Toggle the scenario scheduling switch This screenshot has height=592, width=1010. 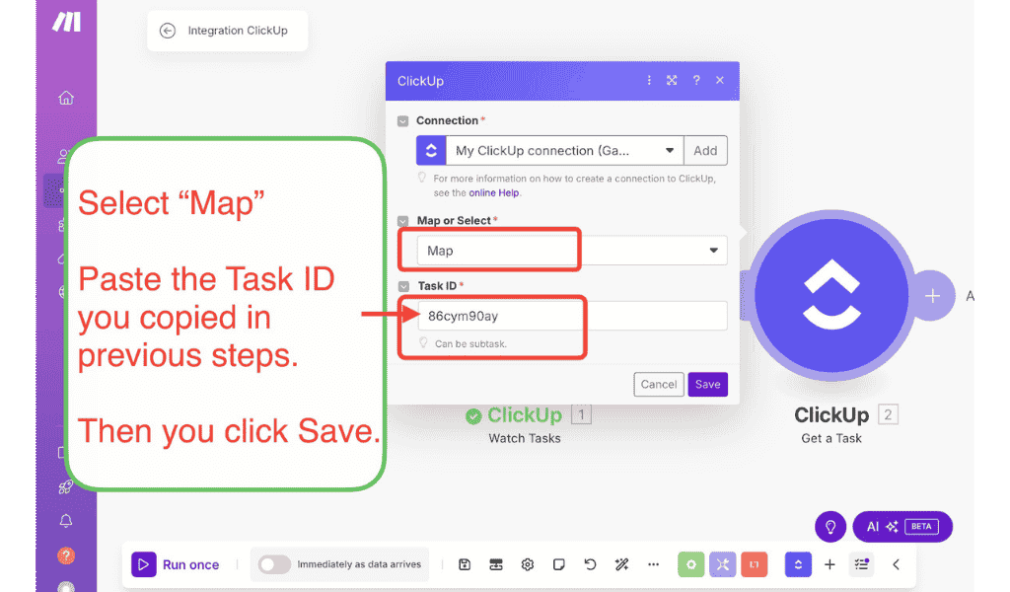[x=274, y=565]
